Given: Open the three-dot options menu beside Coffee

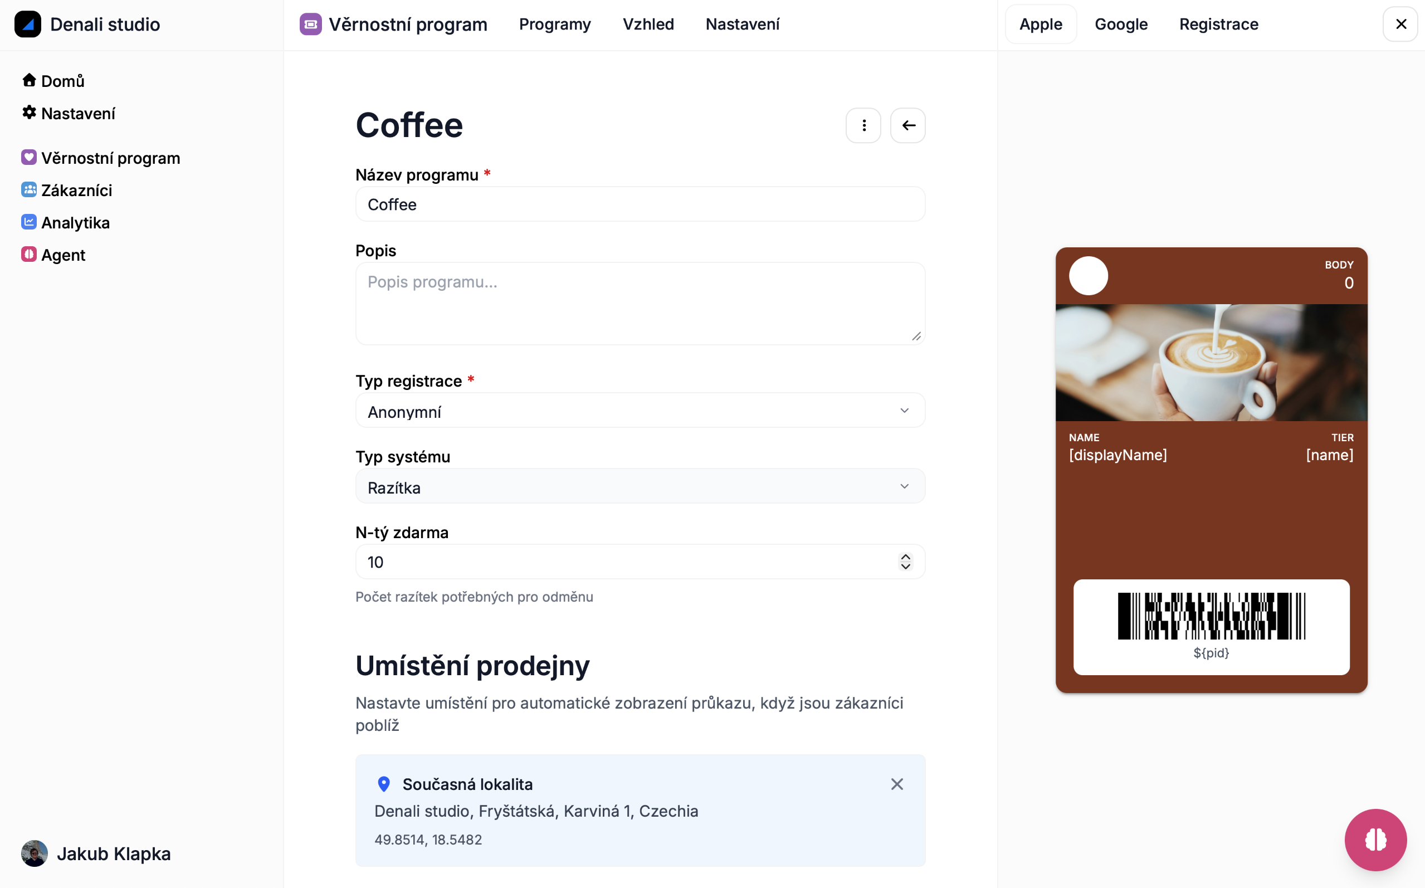Looking at the screenshot, I should click(x=863, y=125).
